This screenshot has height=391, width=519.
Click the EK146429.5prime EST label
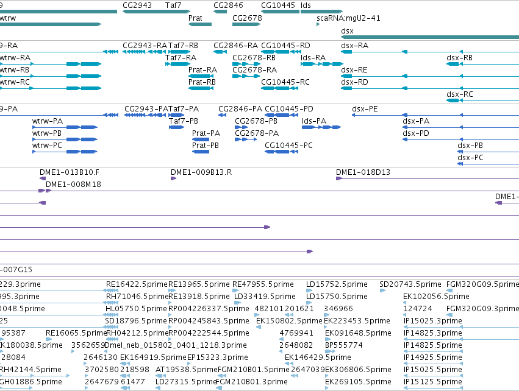point(318,358)
